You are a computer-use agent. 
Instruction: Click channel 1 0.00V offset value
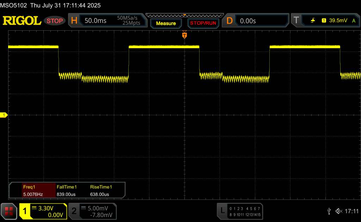[x=55, y=215]
